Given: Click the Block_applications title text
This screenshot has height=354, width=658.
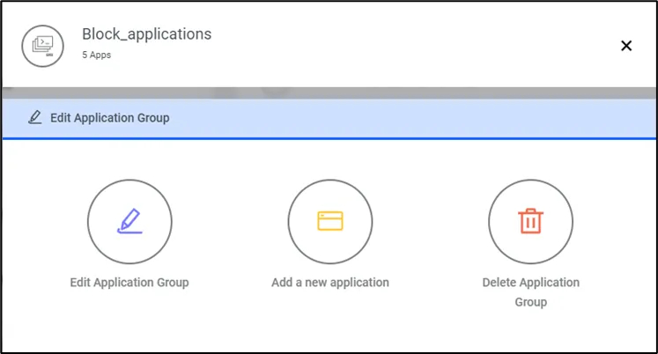Looking at the screenshot, I should tap(147, 34).
